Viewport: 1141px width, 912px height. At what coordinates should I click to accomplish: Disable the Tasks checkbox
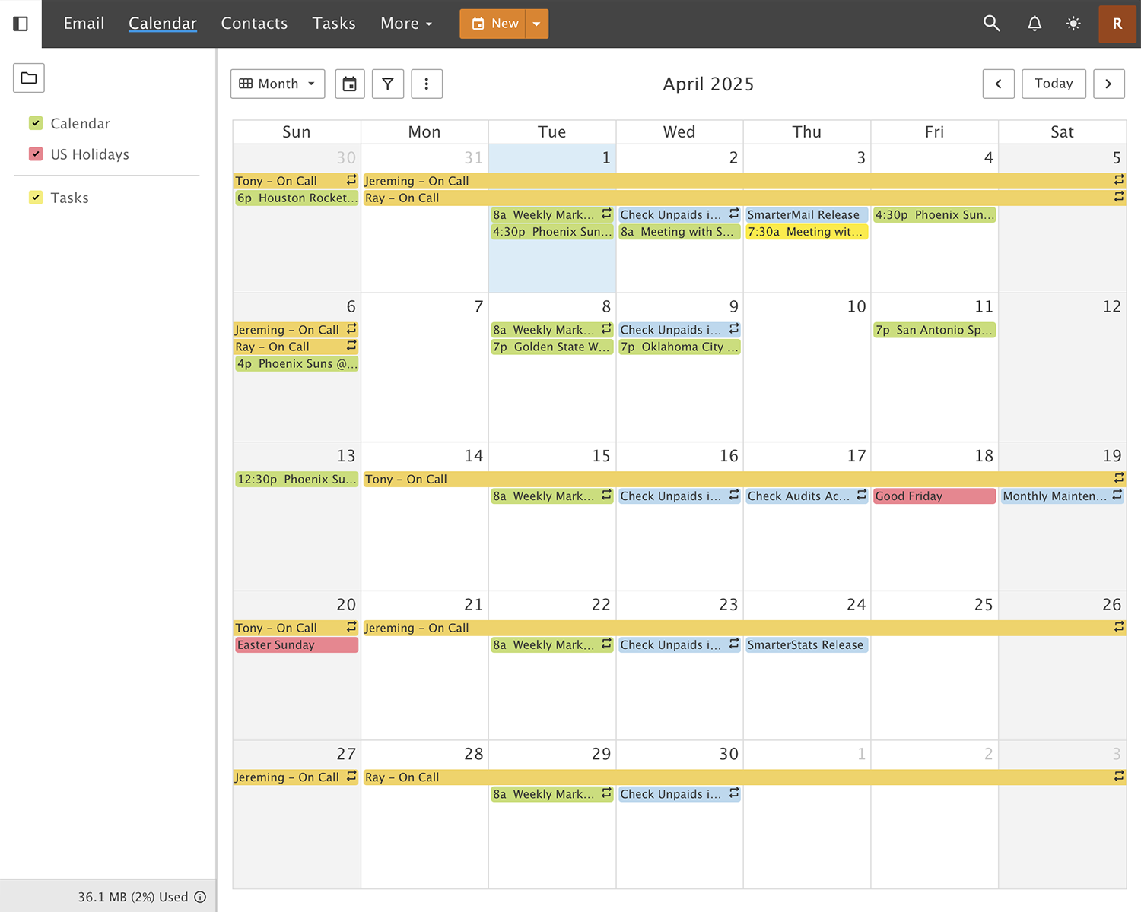coord(35,197)
